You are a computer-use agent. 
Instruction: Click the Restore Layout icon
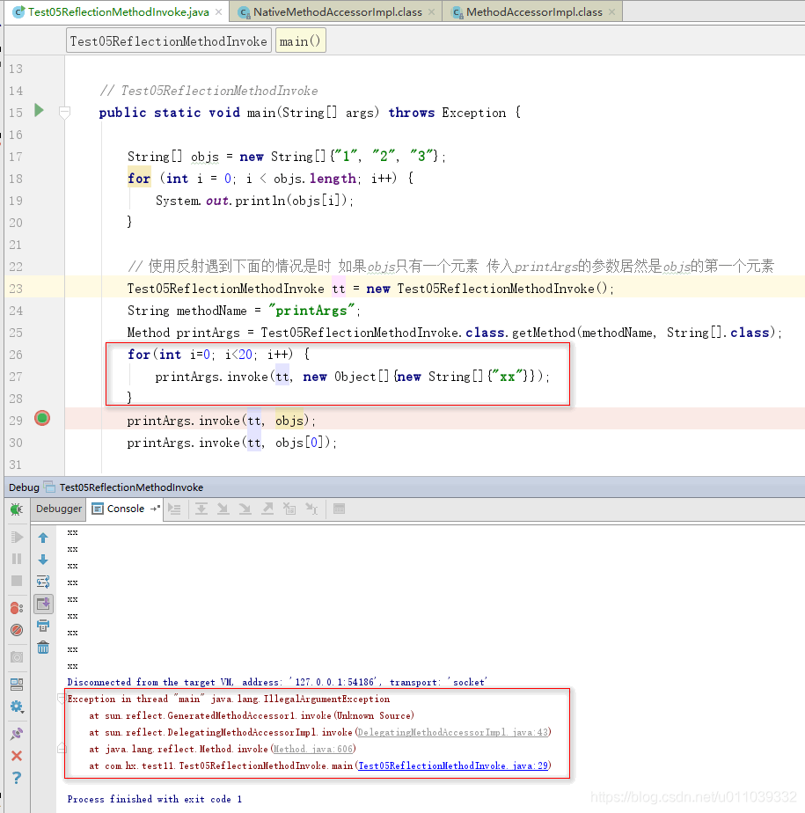(x=17, y=685)
